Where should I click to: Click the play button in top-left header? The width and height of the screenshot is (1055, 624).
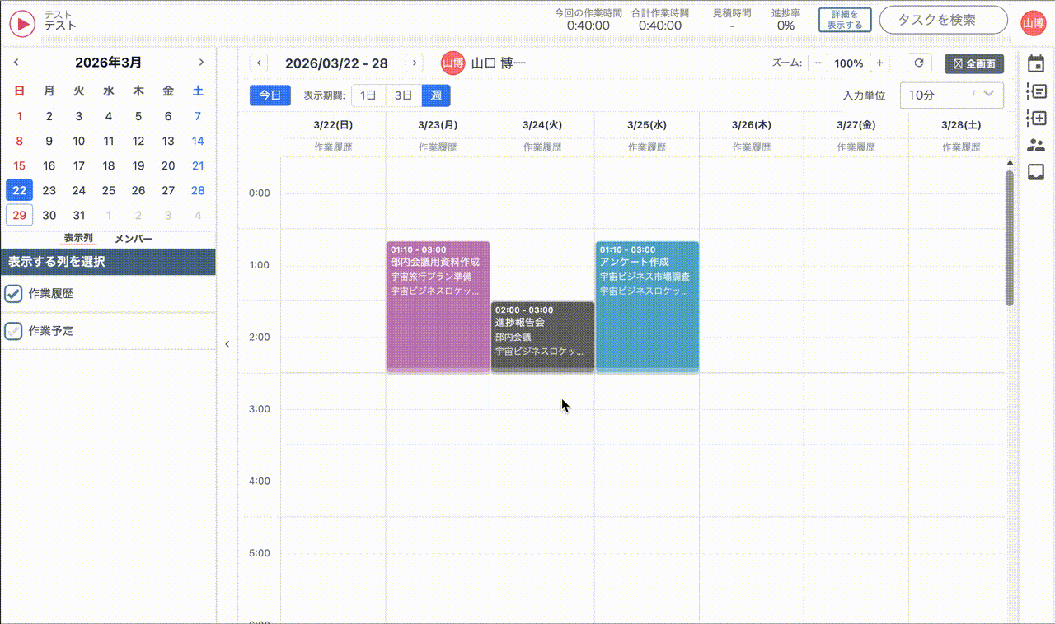[21, 23]
